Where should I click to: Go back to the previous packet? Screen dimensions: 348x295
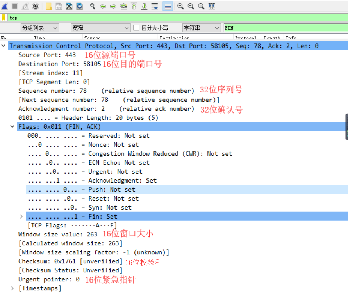coord(103,6)
